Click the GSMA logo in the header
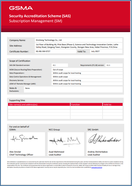132x186 pixels. 21,8
